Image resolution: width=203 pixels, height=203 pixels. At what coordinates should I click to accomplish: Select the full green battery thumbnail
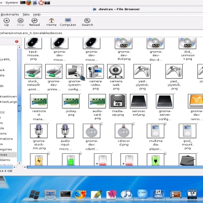tap(71, 159)
